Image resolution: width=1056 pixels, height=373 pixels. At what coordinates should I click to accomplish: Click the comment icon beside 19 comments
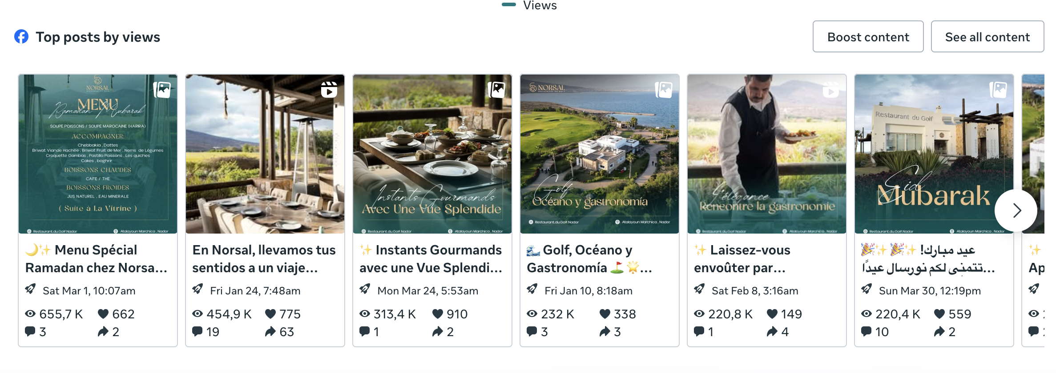click(x=197, y=331)
